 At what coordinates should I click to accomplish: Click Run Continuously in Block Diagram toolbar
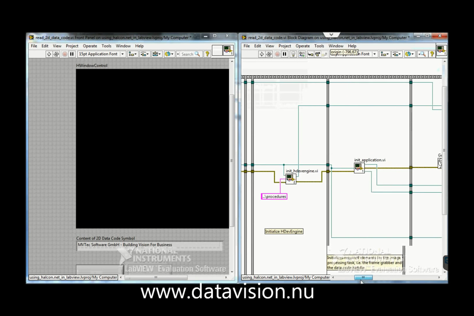point(269,54)
